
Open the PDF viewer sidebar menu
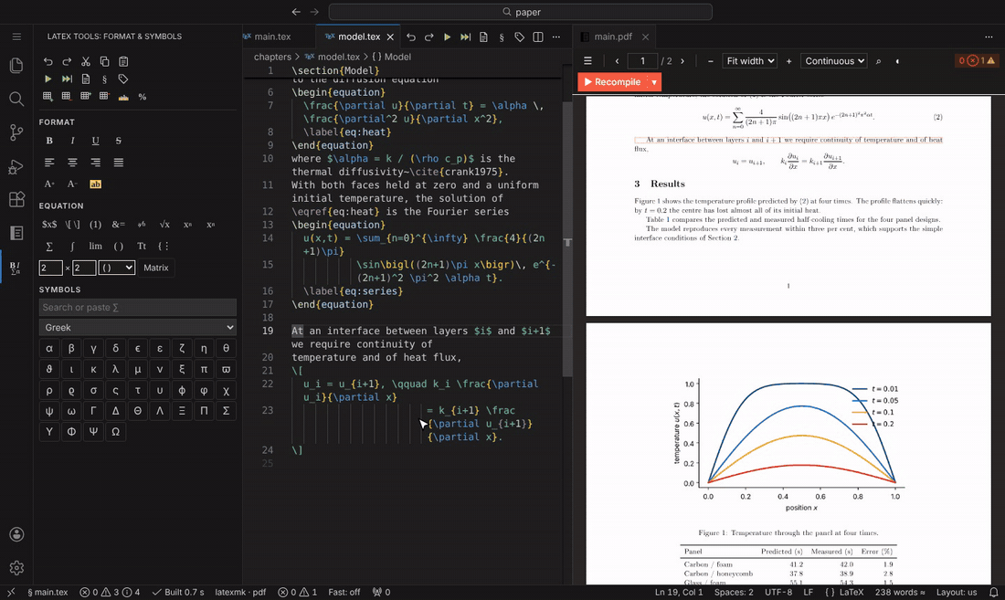click(x=587, y=61)
